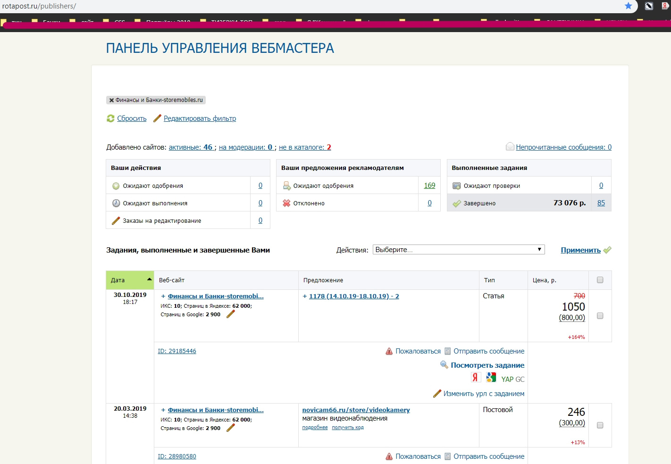The image size is (671, 464).
Task: Click the icon beside Ожидают одобрения in Ваши предложения
Action: tap(286, 186)
